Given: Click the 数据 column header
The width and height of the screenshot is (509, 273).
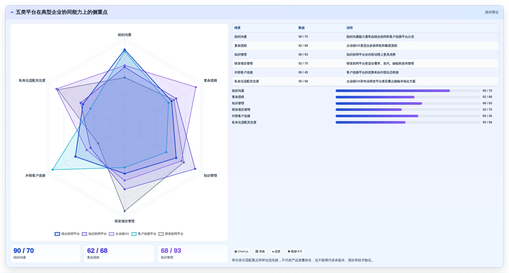Looking at the screenshot, I should point(302,28).
